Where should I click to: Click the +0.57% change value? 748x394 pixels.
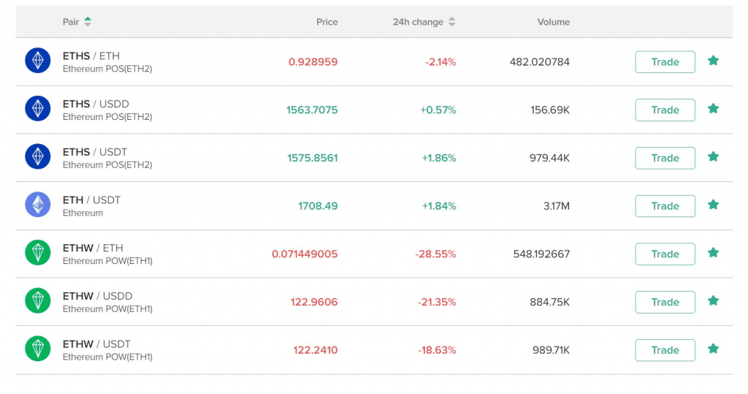pos(438,110)
